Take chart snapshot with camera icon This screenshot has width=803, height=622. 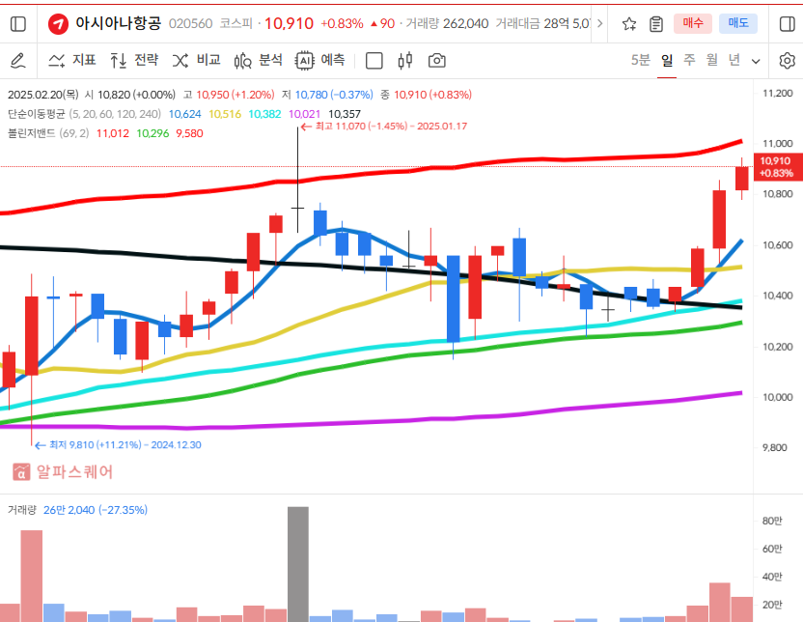pyautogui.click(x=436, y=61)
